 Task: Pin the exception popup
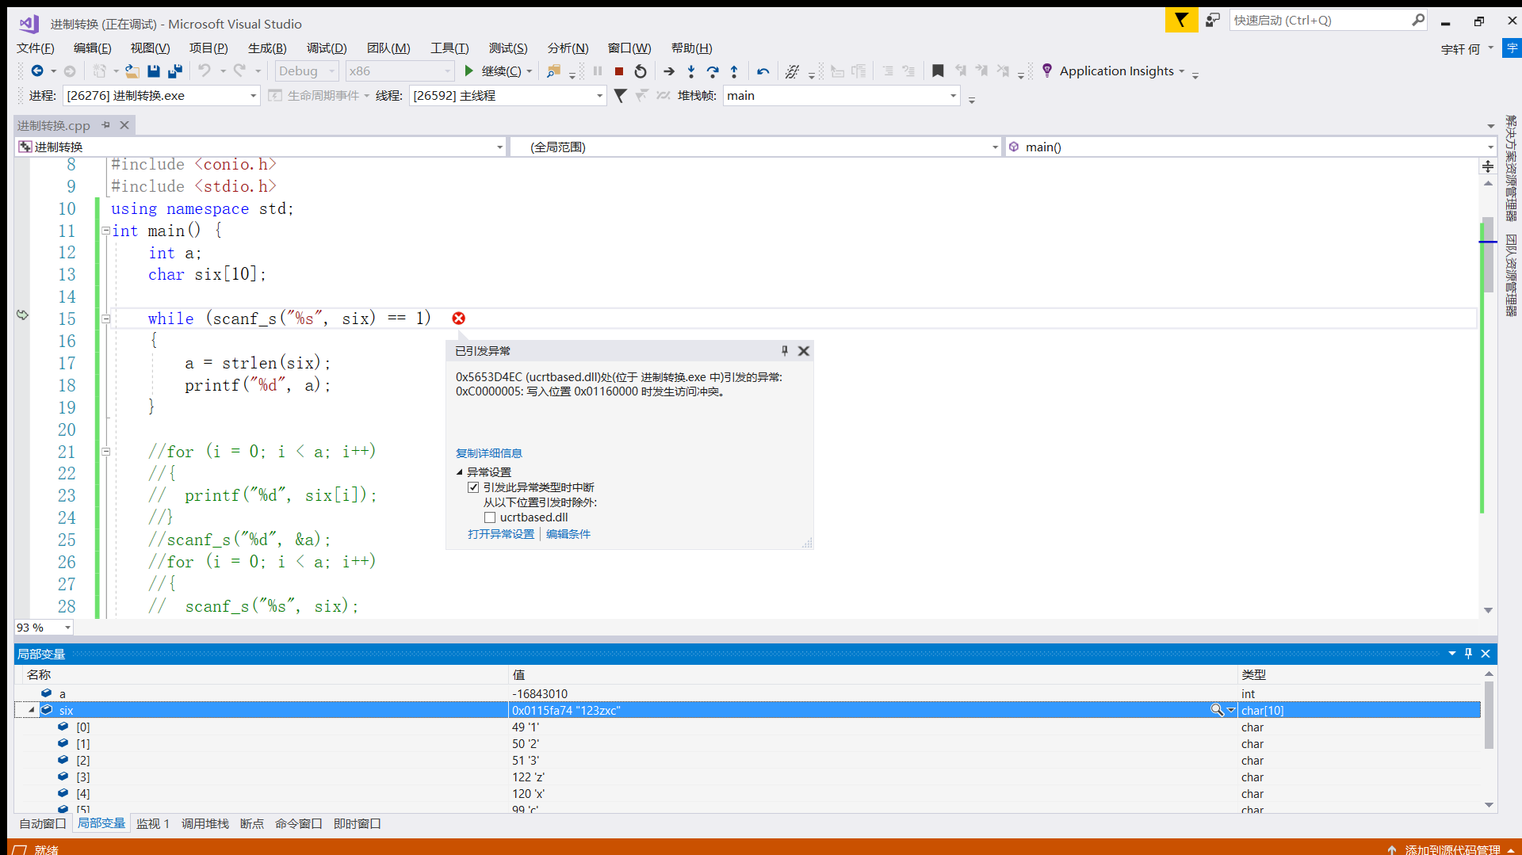pos(785,351)
